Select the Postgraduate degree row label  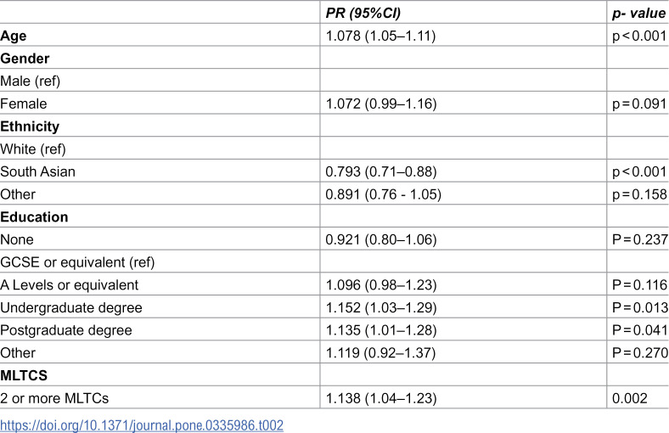coord(66,330)
